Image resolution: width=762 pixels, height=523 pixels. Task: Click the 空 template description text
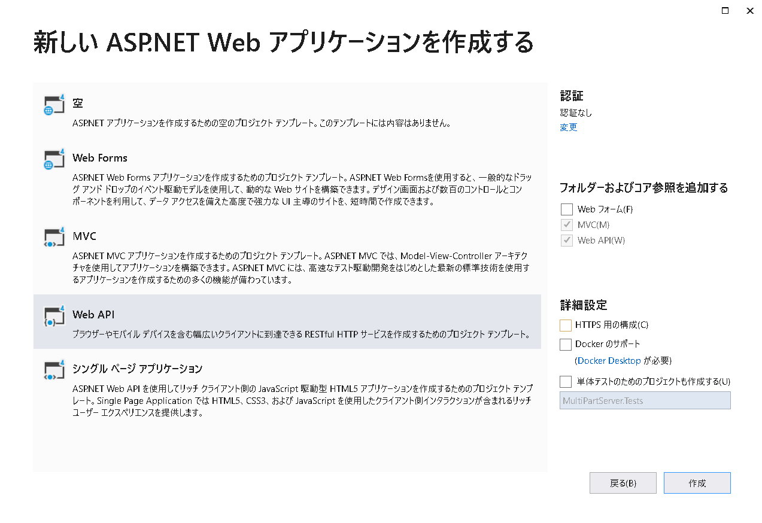click(x=261, y=124)
